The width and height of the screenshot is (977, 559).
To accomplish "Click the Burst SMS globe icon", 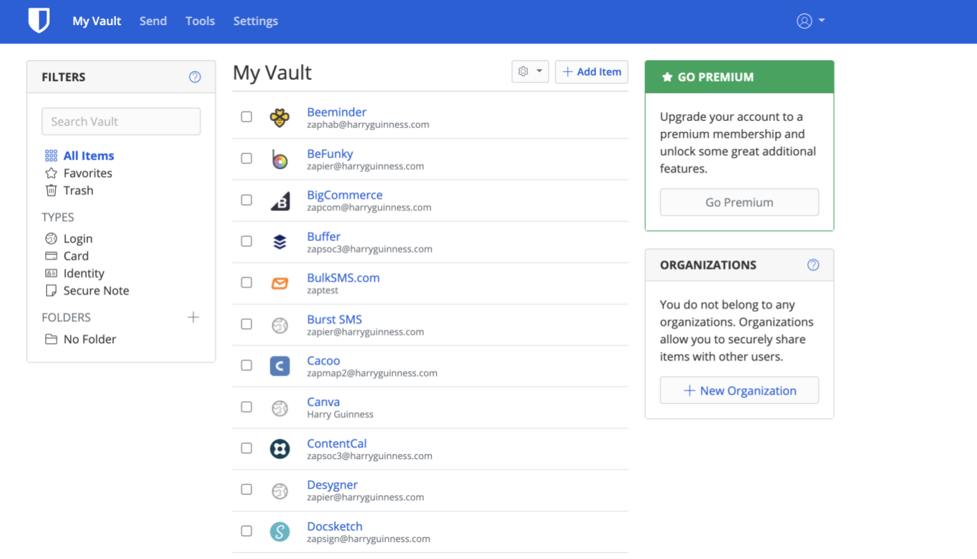I will coord(280,325).
